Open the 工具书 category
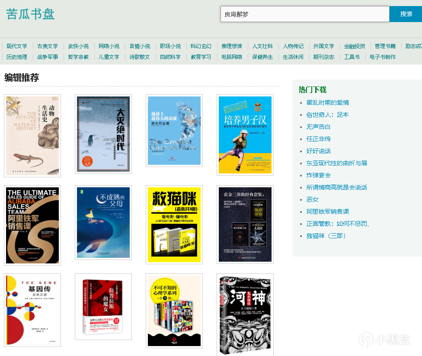The height and width of the screenshot is (356, 422). [x=352, y=57]
